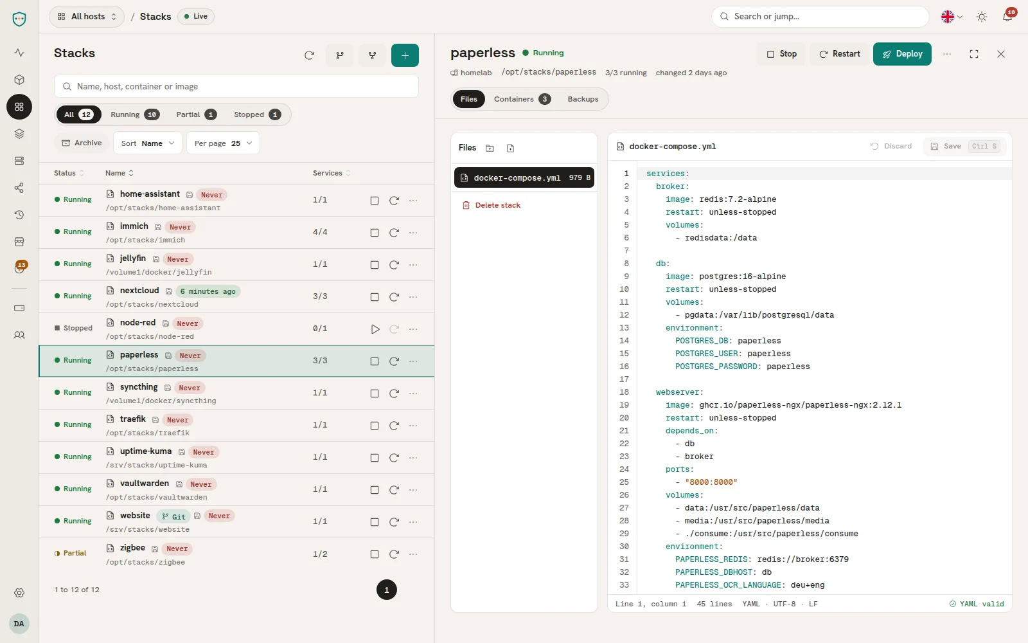Open the settings gear in sidebar
The image size is (1028, 643).
pyautogui.click(x=19, y=593)
